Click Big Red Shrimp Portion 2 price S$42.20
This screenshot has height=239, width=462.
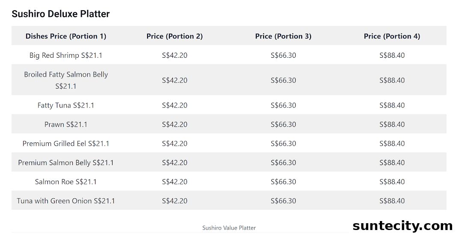(x=175, y=55)
